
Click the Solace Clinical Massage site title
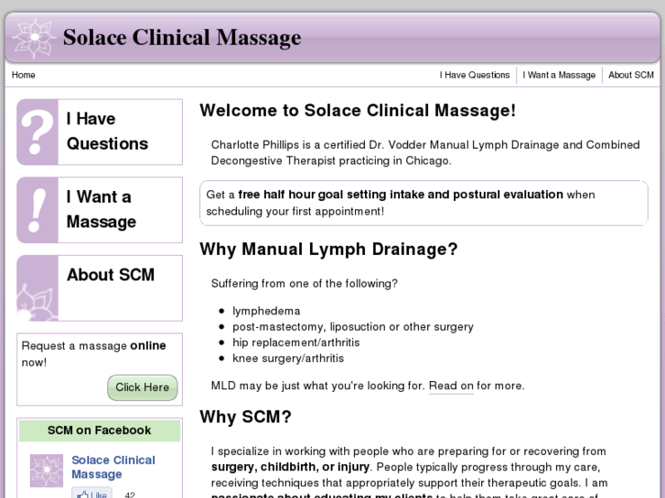click(182, 37)
